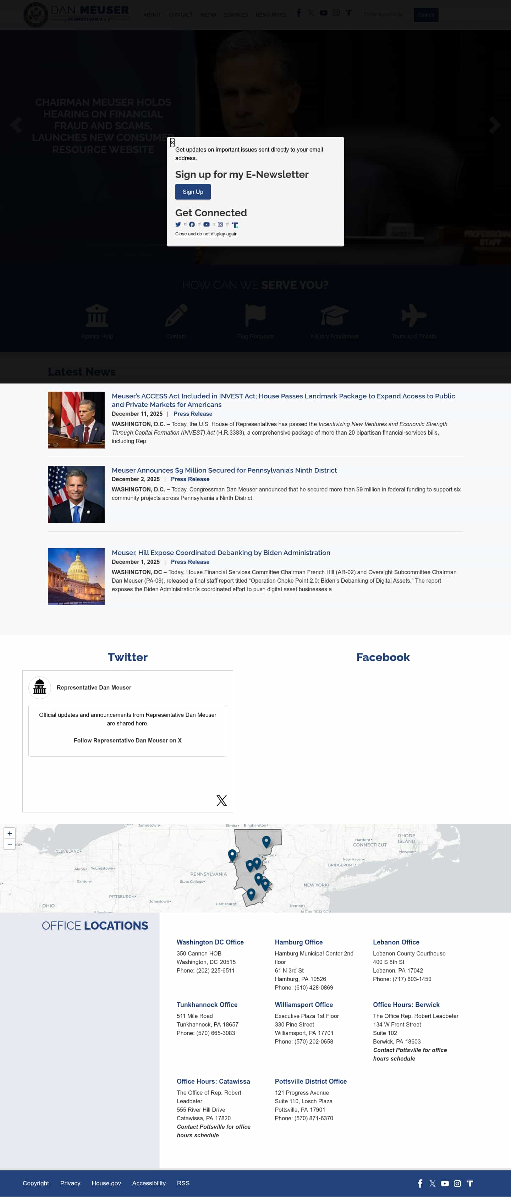Open the Capitol building news thumbnail
The image size is (511, 1197).
click(x=76, y=577)
